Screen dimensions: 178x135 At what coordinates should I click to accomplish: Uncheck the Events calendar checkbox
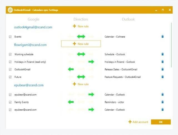pos(10,37)
